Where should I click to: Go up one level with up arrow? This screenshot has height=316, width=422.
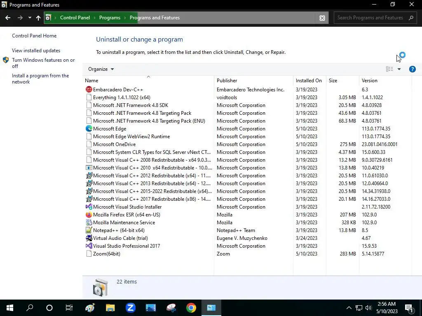(x=38, y=18)
